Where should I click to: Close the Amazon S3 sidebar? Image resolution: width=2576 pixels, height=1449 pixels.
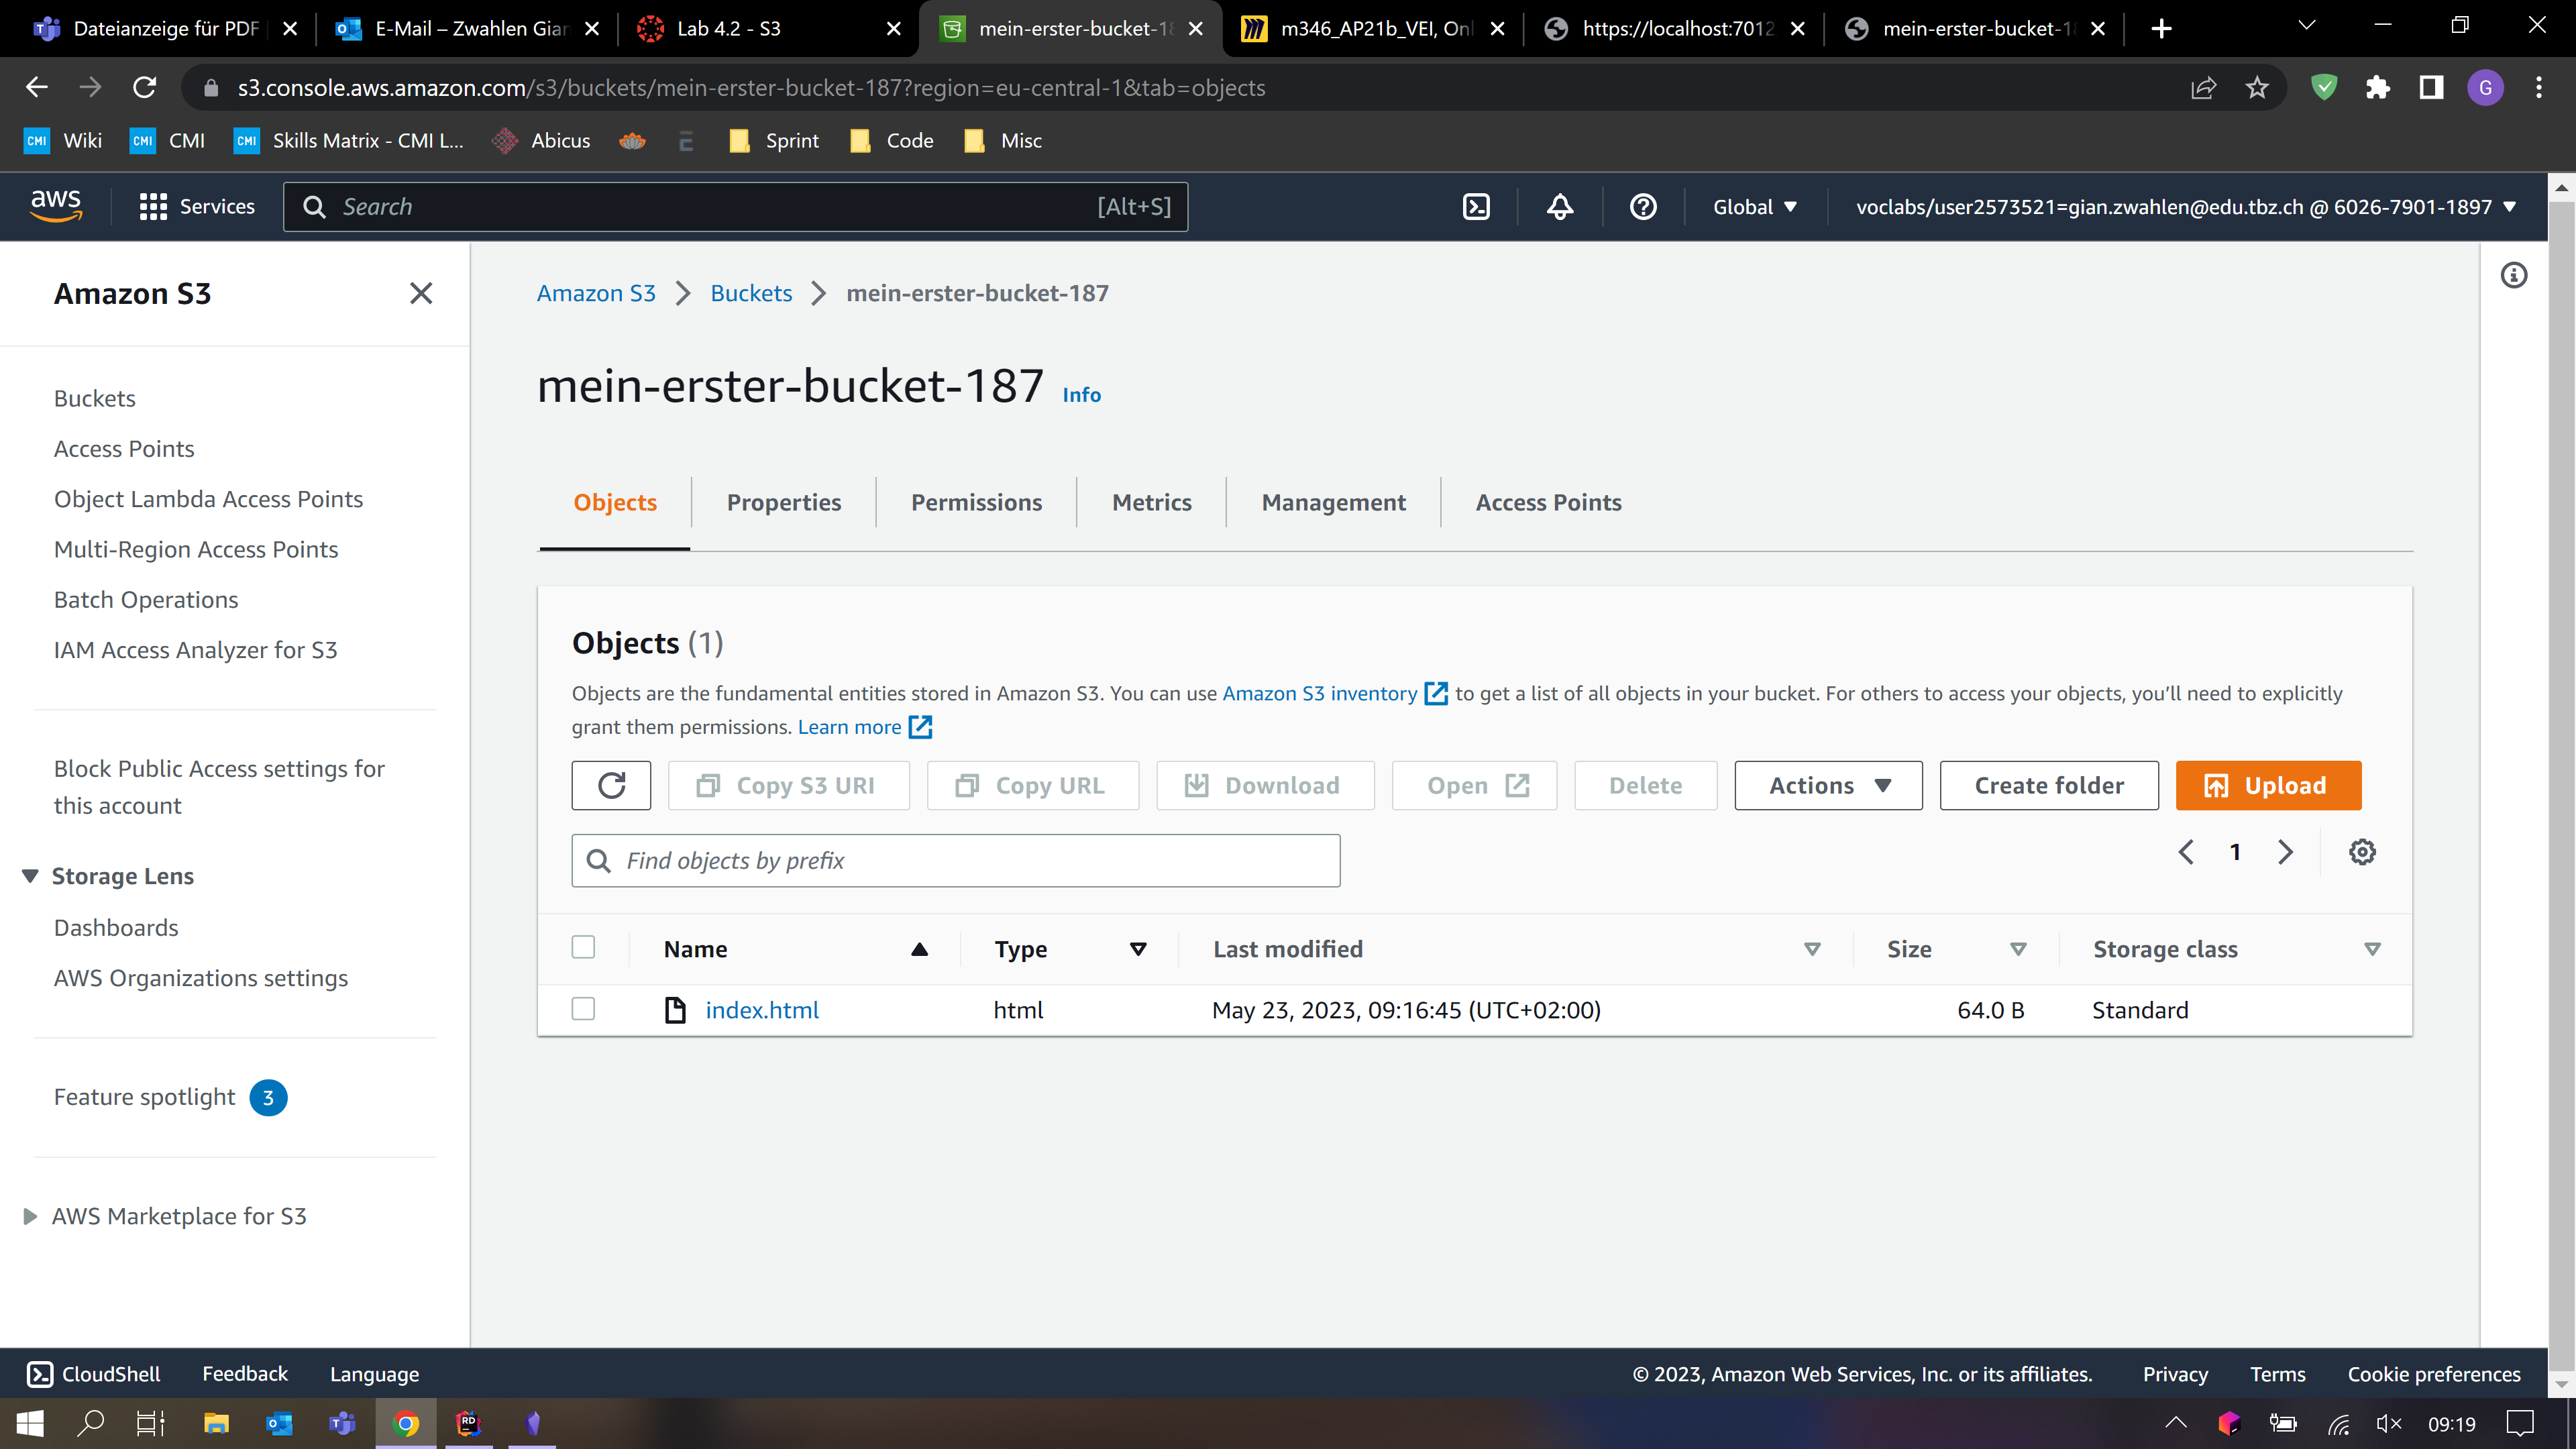click(421, 293)
